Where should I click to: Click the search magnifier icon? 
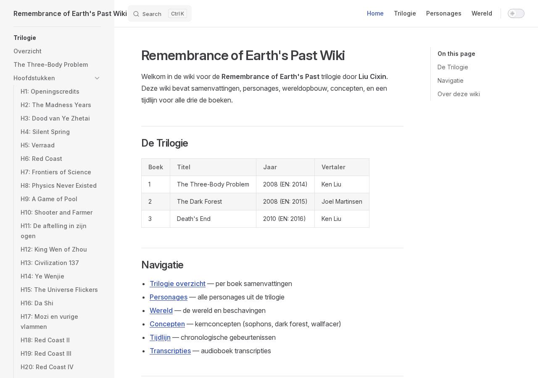[136, 14]
